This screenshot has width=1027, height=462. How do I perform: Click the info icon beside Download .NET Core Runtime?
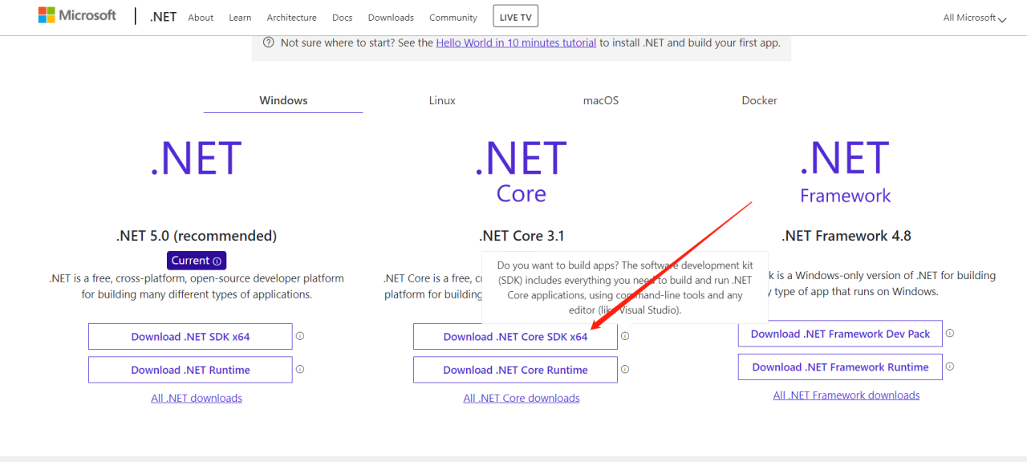tap(625, 369)
